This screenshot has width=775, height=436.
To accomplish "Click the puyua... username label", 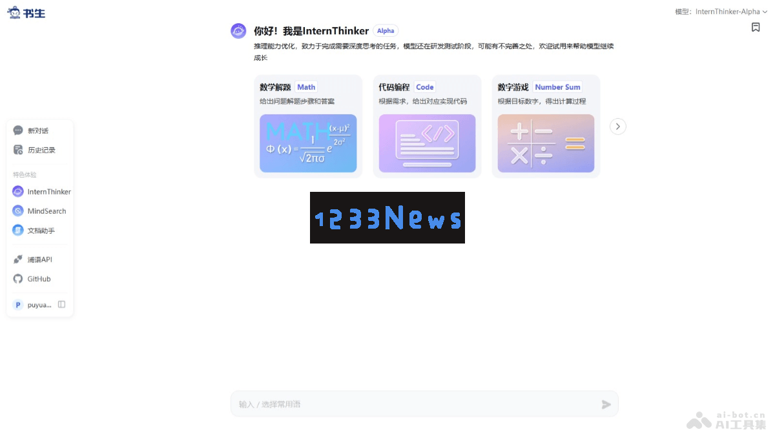I will pos(39,305).
